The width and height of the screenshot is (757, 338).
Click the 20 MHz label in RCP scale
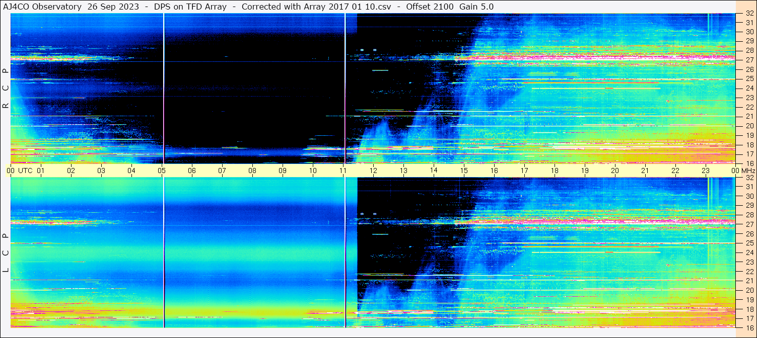[749, 126]
